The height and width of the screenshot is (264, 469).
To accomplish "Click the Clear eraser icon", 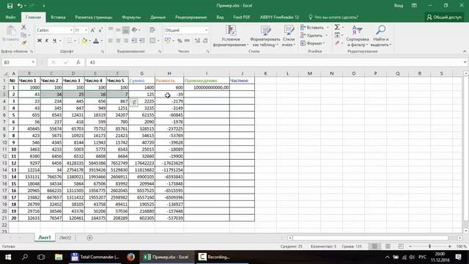I will click(x=337, y=43).
